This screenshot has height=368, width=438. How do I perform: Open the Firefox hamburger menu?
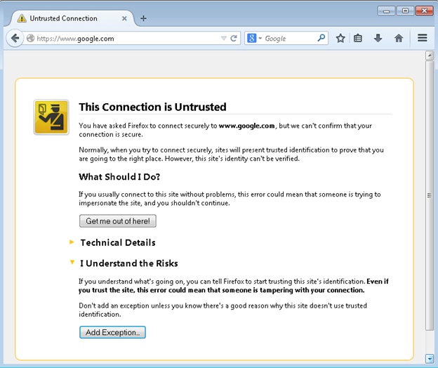pos(422,39)
